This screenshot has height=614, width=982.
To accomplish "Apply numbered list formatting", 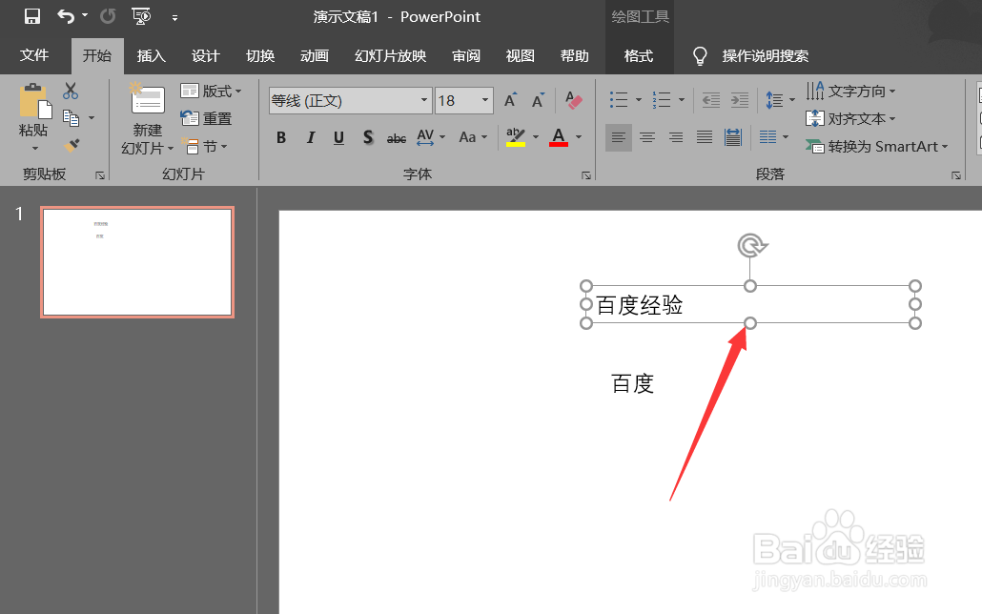I will click(x=662, y=99).
